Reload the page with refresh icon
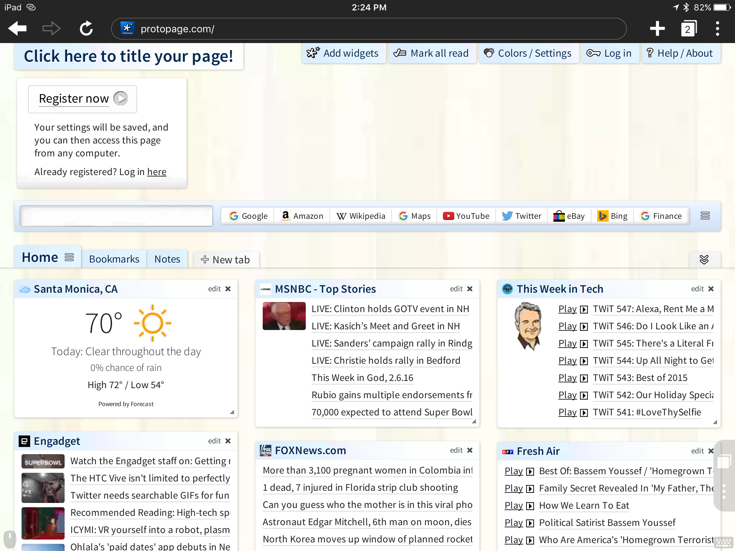Viewport: 735px width, 551px height. click(86, 28)
